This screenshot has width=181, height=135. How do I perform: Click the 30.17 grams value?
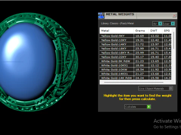[x=140, y=57]
